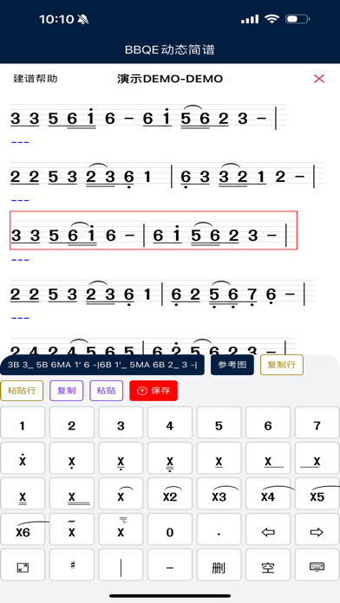Select second score line starting 2 2 5 3
Viewport: 340px width, 603px height.
pyautogui.click(x=167, y=175)
